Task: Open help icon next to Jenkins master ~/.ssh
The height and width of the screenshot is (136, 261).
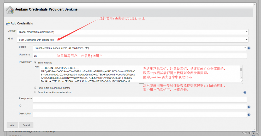Action: pos(245,92)
